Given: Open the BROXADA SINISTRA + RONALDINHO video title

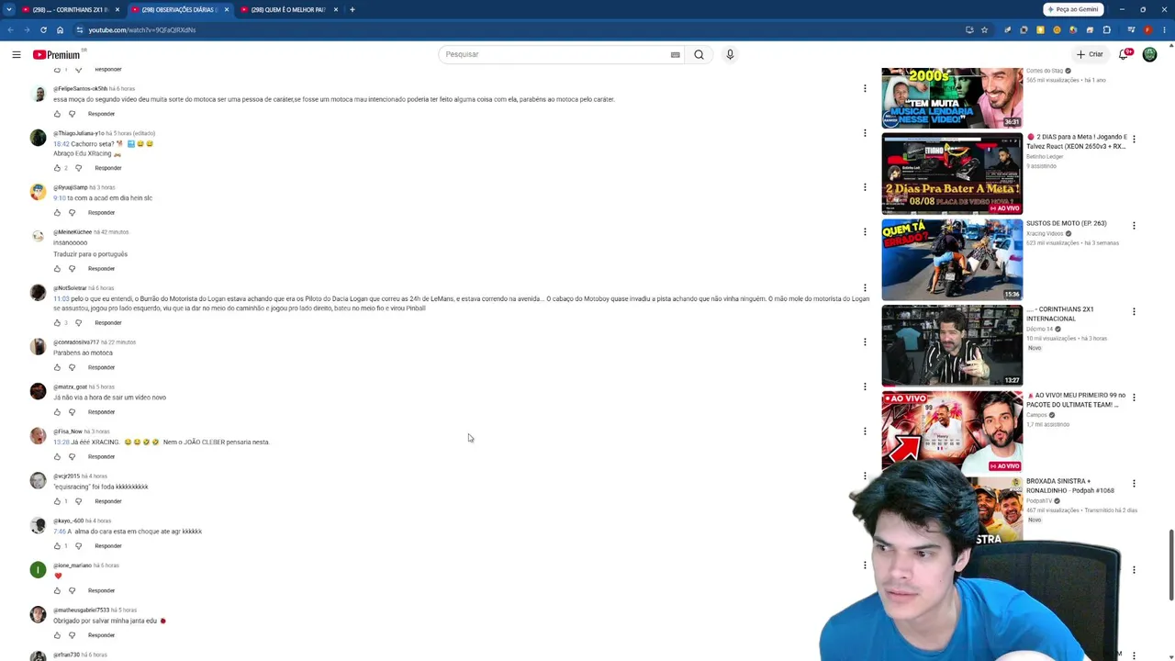Looking at the screenshot, I should [1069, 486].
